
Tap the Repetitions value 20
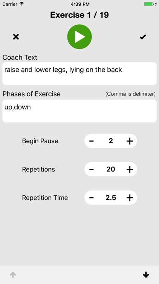[x=111, y=169]
